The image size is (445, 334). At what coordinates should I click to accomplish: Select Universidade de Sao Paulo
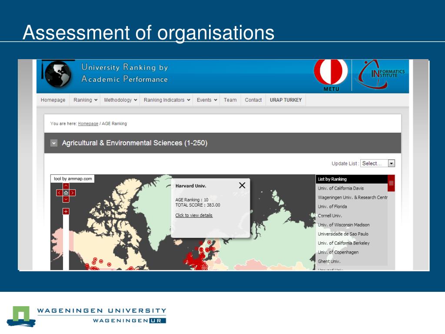[x=352, y=234]
